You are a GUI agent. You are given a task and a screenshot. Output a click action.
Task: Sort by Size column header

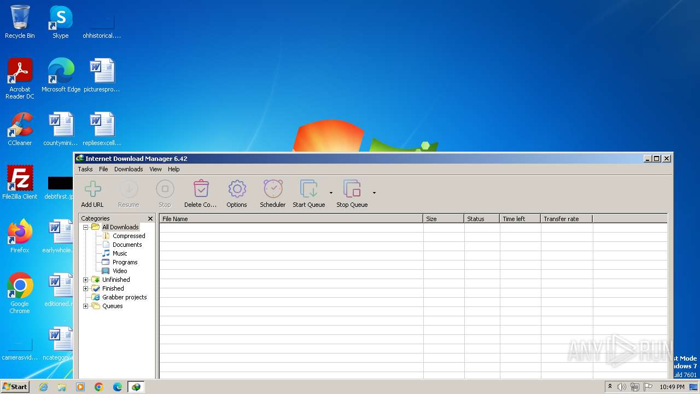coord(444,218)
